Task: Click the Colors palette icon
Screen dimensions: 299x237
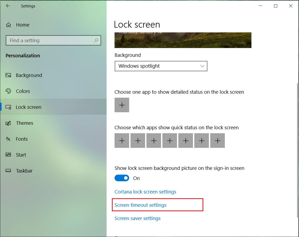Action: pyautogui.click(x=8, y=91)
